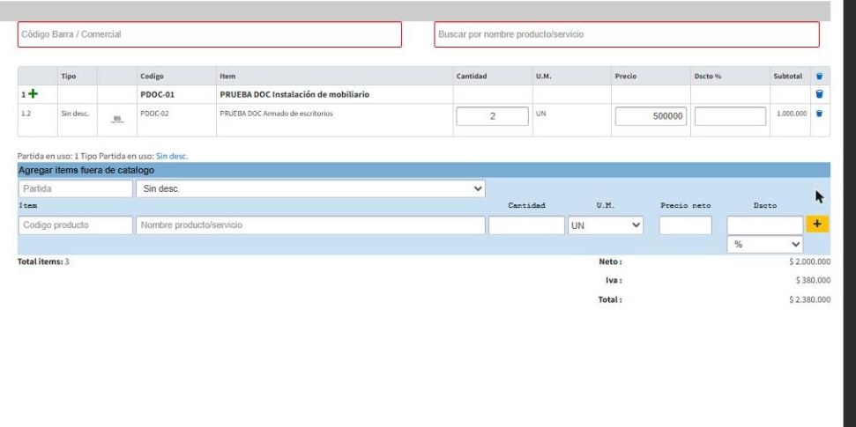Screen dimensions: 856x427
Task: Click the Item column header in items table
Action: (x=227, y=77)
